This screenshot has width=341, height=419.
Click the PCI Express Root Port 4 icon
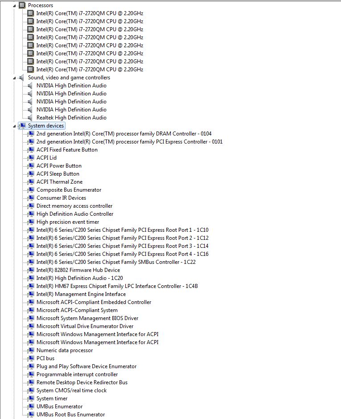(x=31, y=254)
